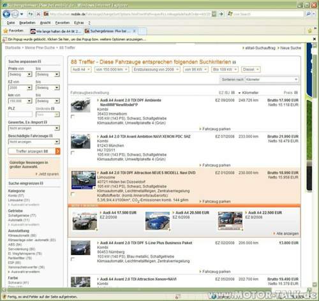Open the 'Audi A4' criteria dropdown

[81, 70]
